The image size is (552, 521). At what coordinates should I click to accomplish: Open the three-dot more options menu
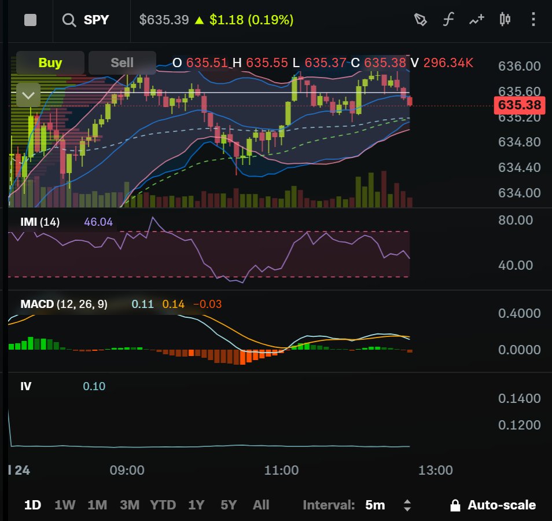(533, 19)
